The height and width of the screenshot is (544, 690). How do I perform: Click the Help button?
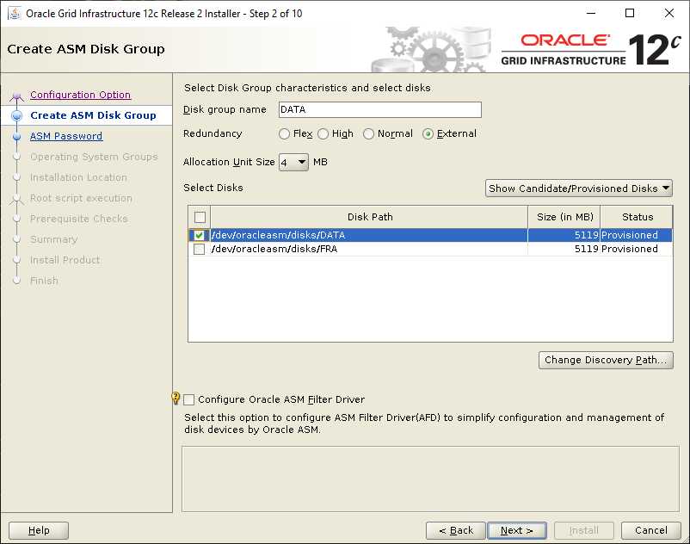(x=39, y=530)
